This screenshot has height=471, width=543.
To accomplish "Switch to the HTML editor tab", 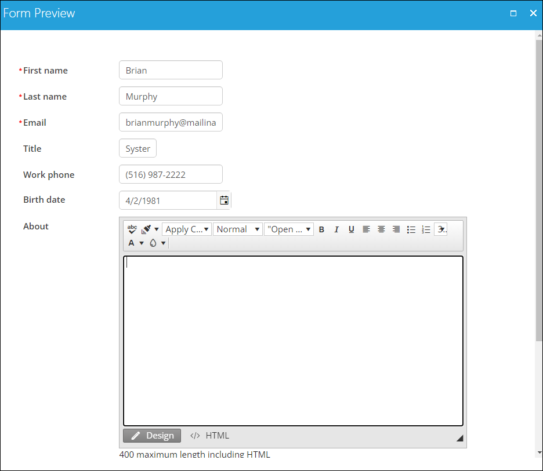I will pos(209,436).
